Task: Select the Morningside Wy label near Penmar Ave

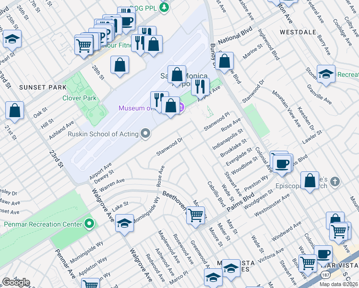Action: click(86, 252)
